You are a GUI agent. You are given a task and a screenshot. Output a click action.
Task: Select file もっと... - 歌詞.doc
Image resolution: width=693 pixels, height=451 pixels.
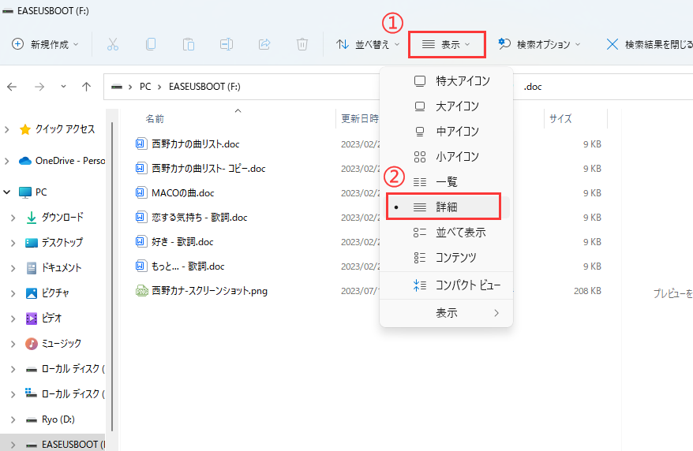point(188,266)
